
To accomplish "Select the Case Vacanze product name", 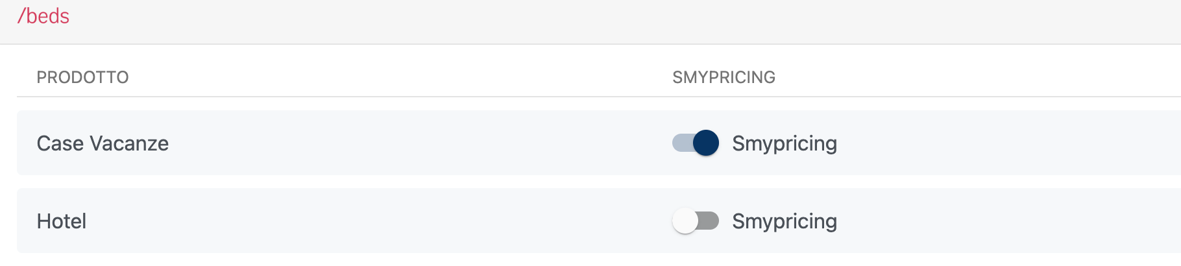I will point(103,143).
